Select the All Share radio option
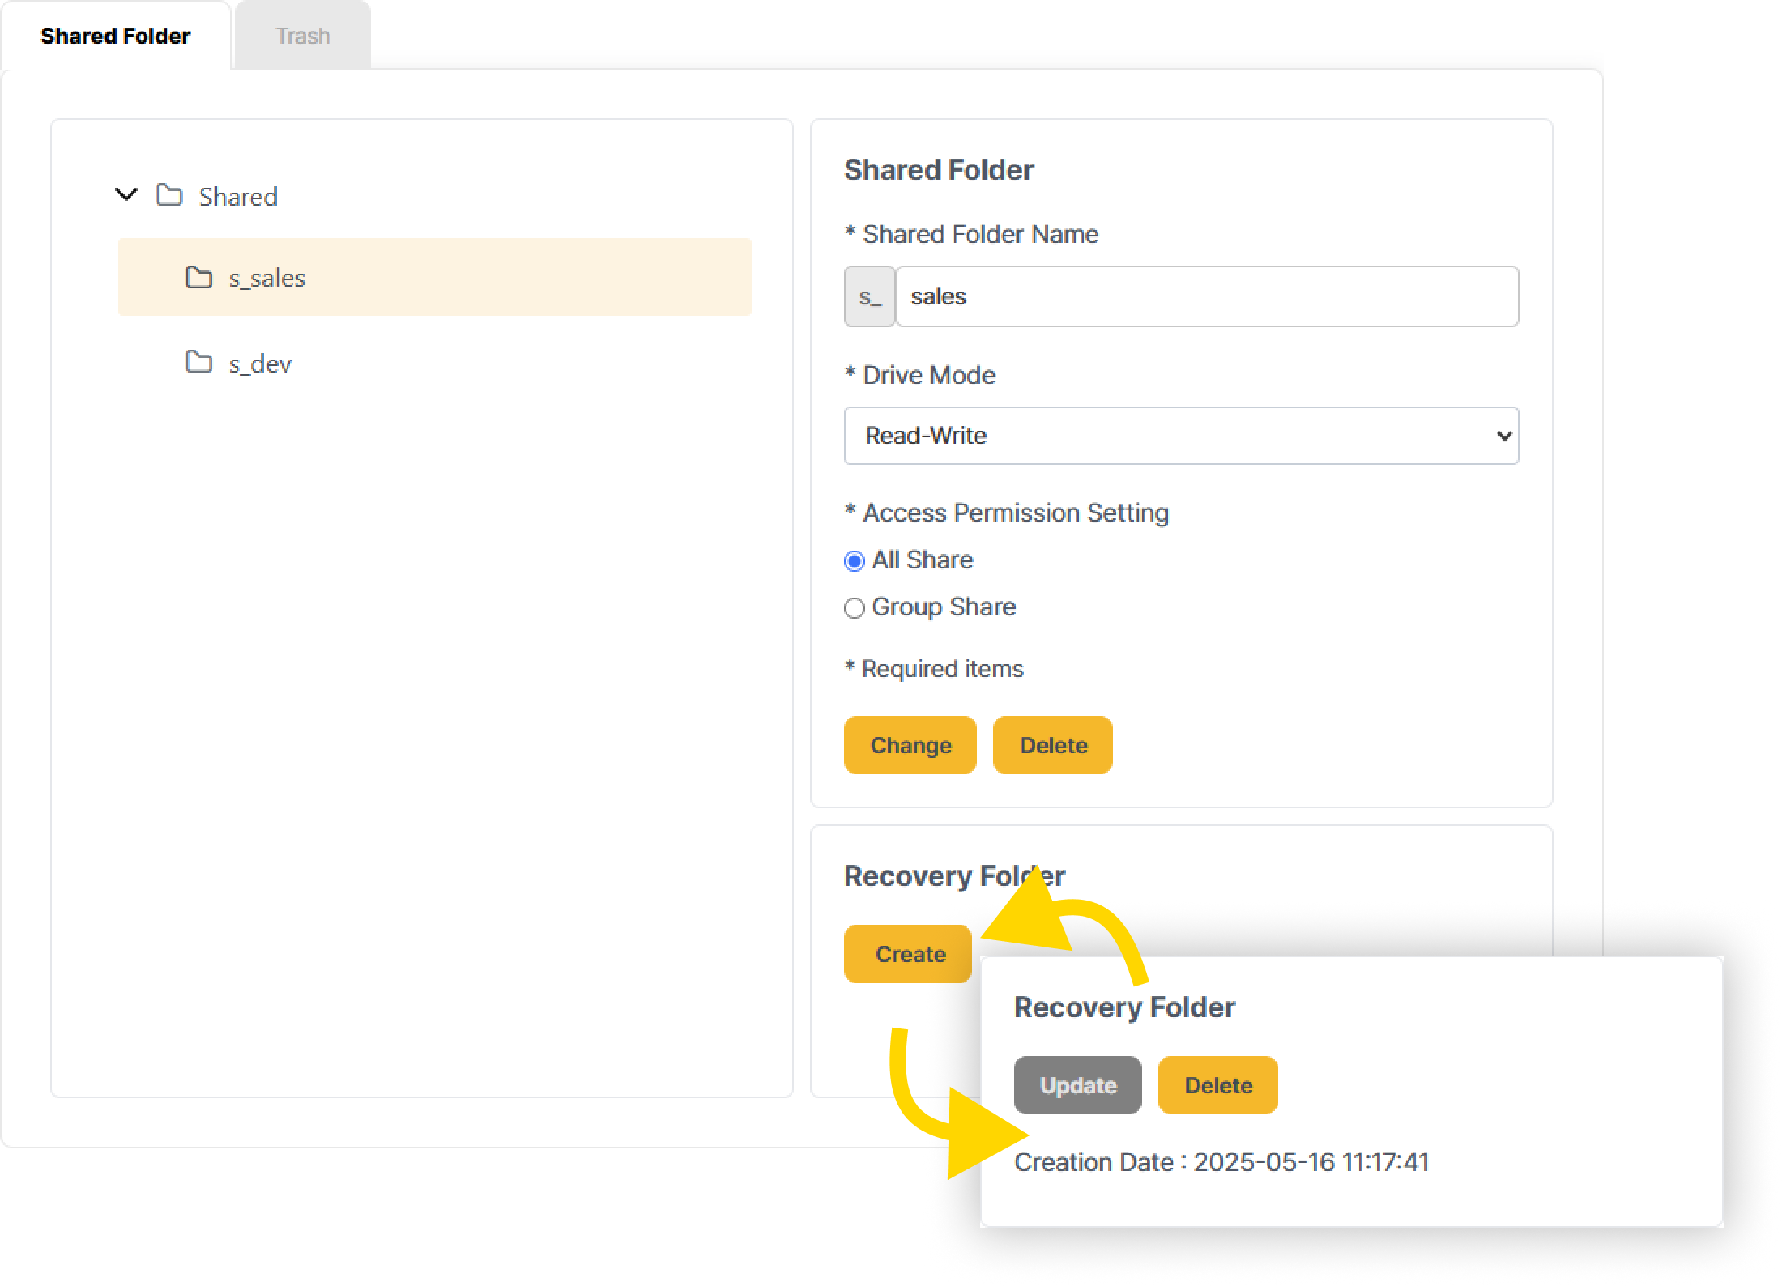Image resolution: width=1782 pixels, height=1286 pixels. (855, 560)
